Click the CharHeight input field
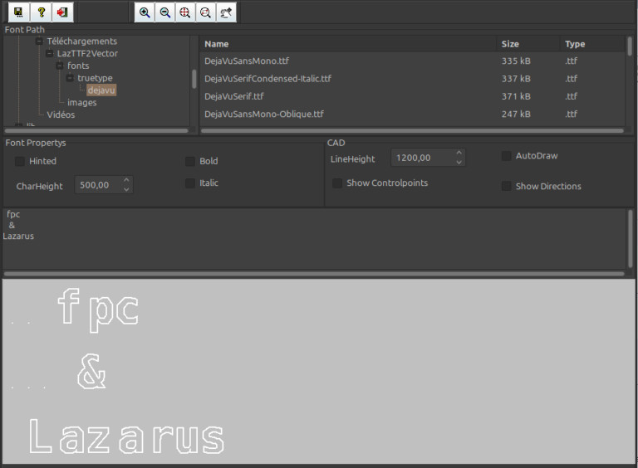The height and width of the screenshot is (468, 638). (x=96, y=186)
